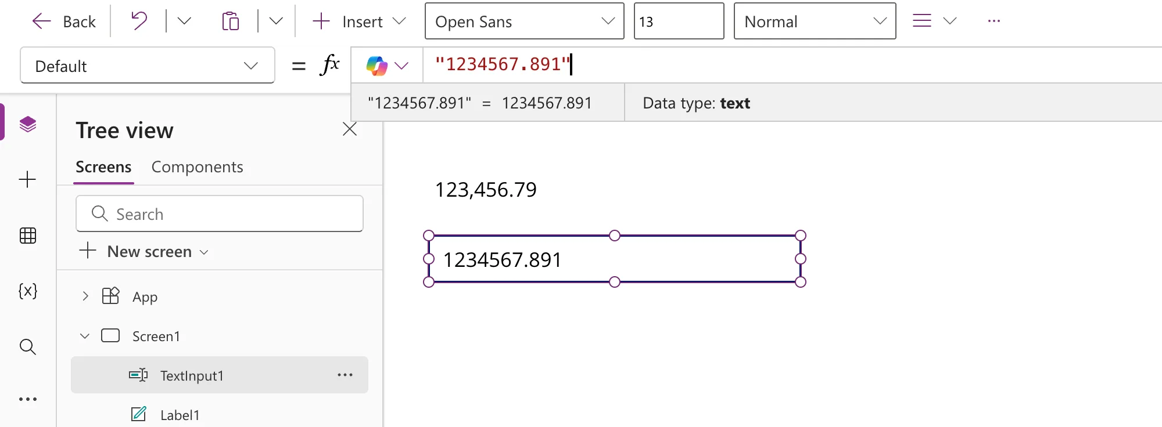Click the Undo icon
1162x427 pixels.
pyautogui.click(x=139, y=21)
